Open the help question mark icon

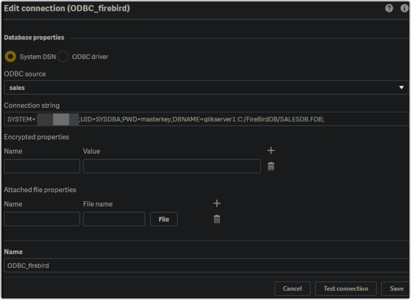(x=389, y=9)
